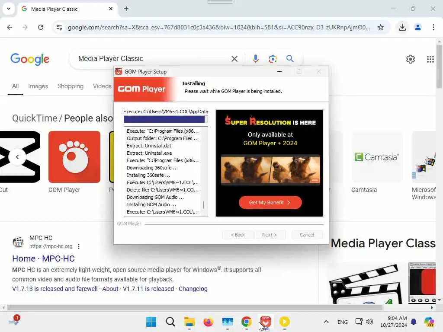
Task: Click Get My Benefit in the installer ad
Action: tap(270, 202)
